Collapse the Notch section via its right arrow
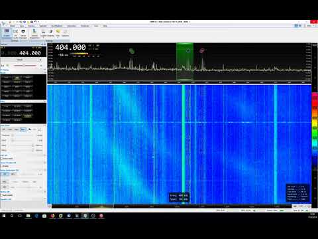The image size is (318, 239). pos(45,192)
